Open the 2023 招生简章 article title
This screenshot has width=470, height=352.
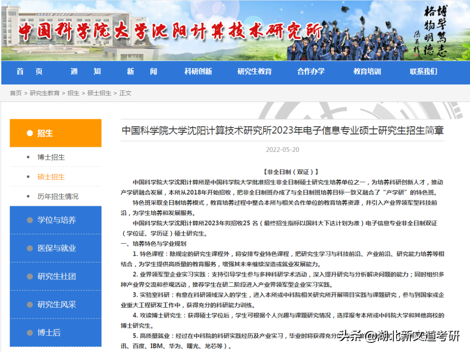(x=282, y=131)
